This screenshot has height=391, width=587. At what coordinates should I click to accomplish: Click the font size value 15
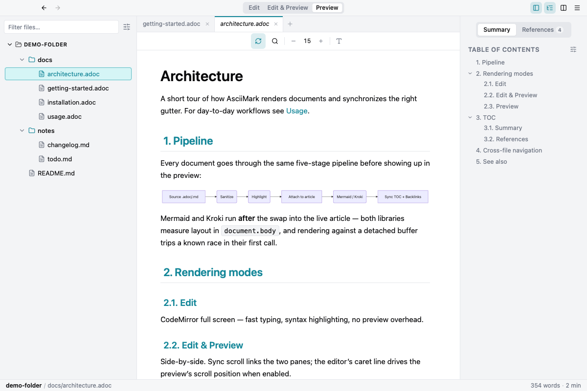[x=307, y=41]
